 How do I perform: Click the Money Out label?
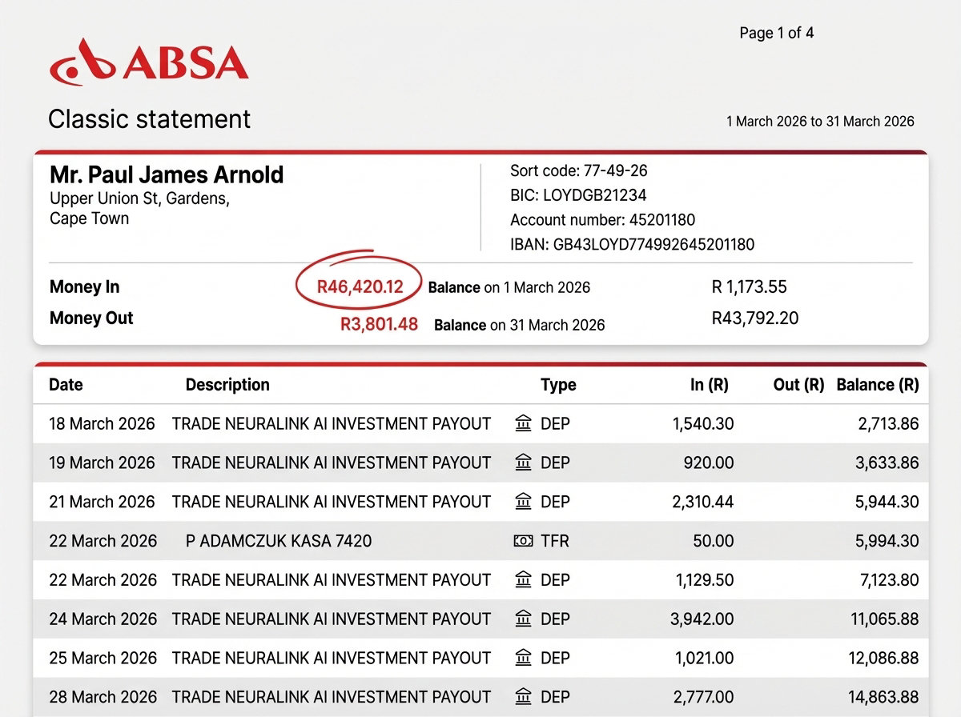click(91, 318)
